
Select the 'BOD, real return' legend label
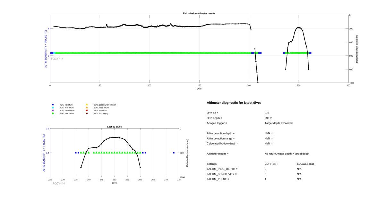67,113
